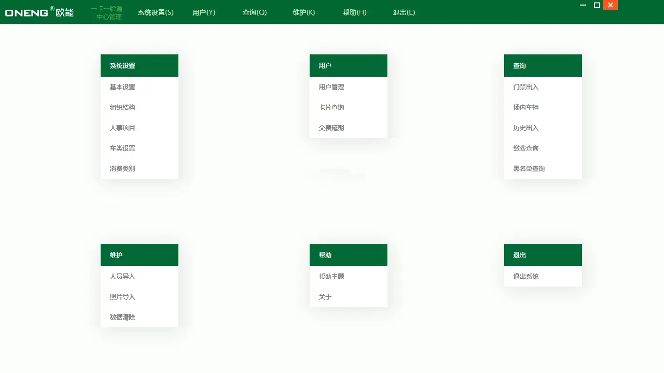Open 车类设置 option
664x373 pixels.
point(122,149)
